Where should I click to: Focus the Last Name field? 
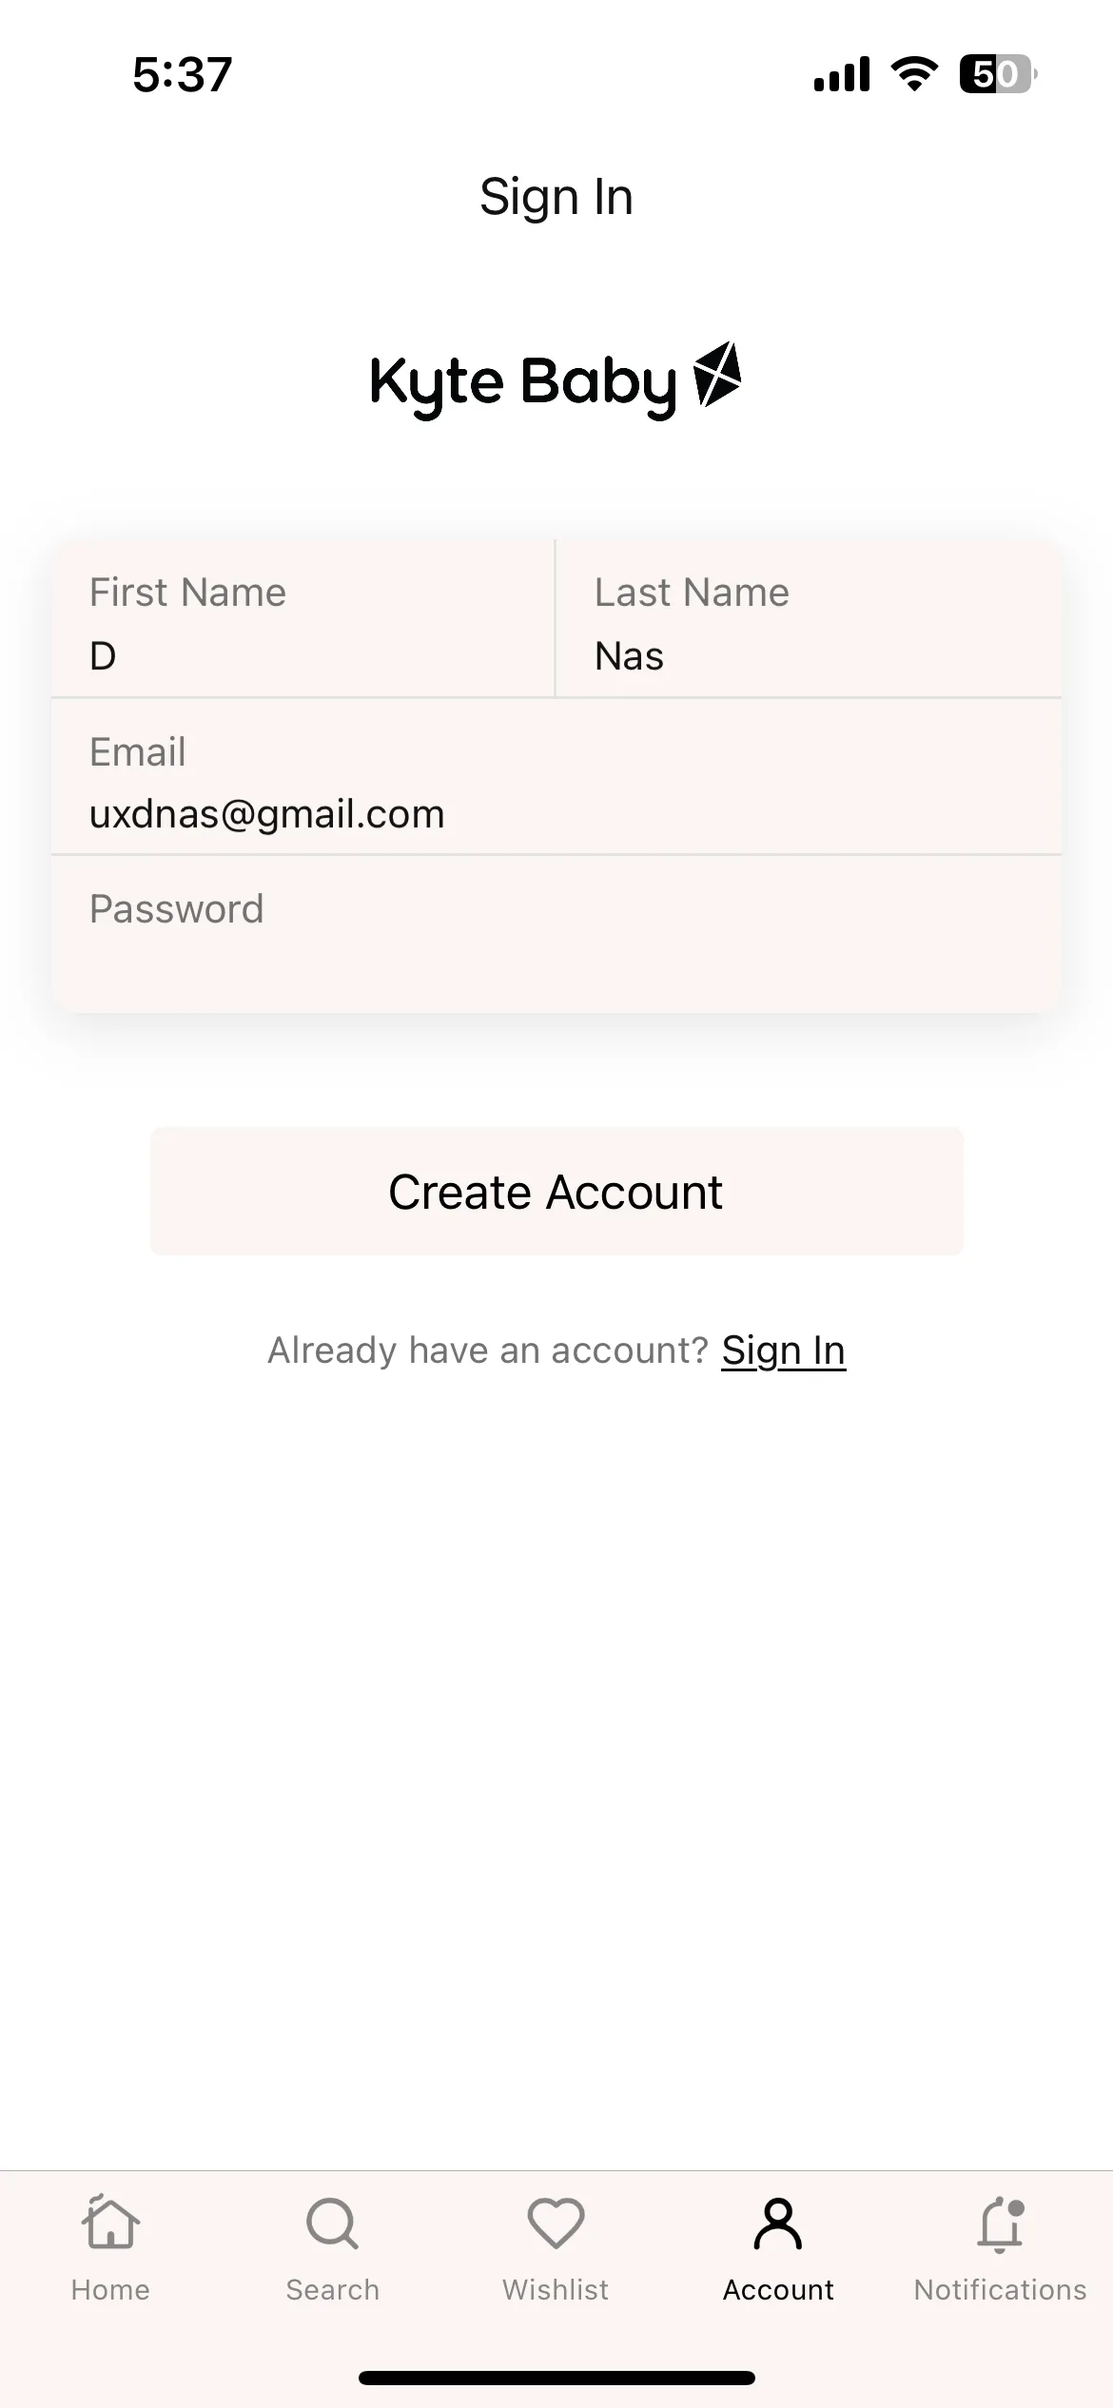point(809,619)
